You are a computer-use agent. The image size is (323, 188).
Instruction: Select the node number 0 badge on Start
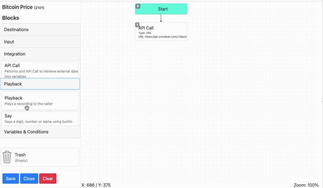(x=138, y=6)
